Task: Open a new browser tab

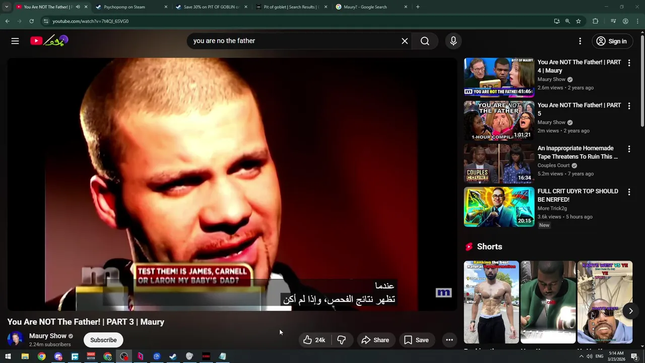Action: (418, 7)
